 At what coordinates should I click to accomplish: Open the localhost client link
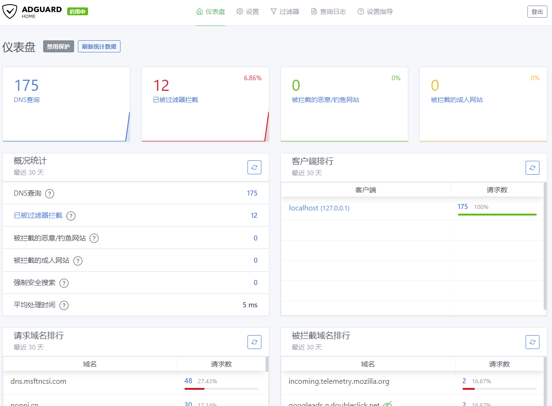(304, 208)
